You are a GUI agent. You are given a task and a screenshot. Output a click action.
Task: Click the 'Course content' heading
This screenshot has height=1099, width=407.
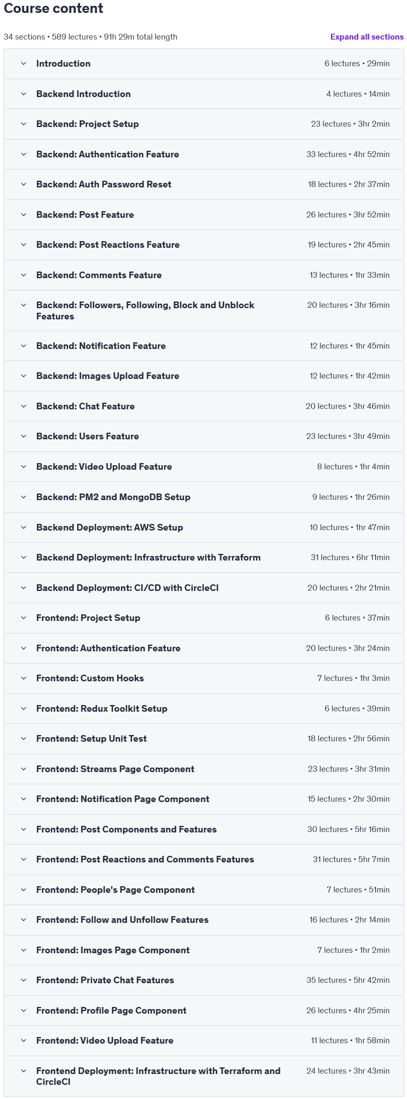click(54, 8)
